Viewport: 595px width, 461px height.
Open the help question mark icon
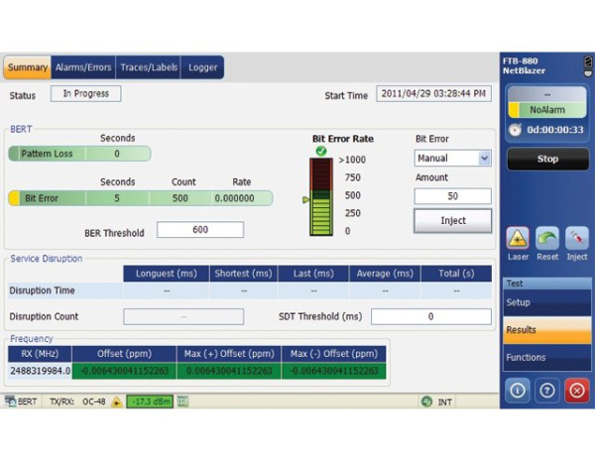coord(547,389)
